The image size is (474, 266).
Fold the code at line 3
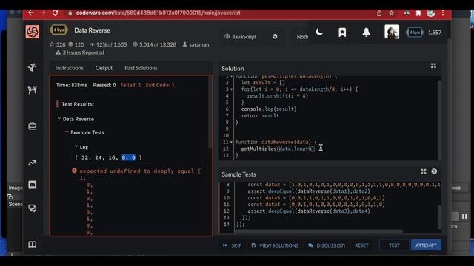click(x=232, y=89)
